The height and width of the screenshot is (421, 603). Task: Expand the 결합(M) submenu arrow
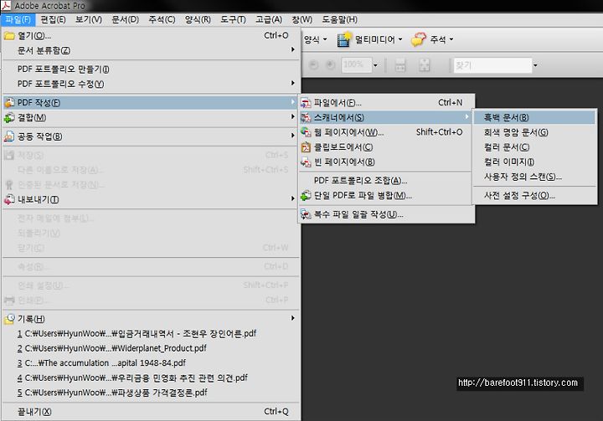(292, 117)
